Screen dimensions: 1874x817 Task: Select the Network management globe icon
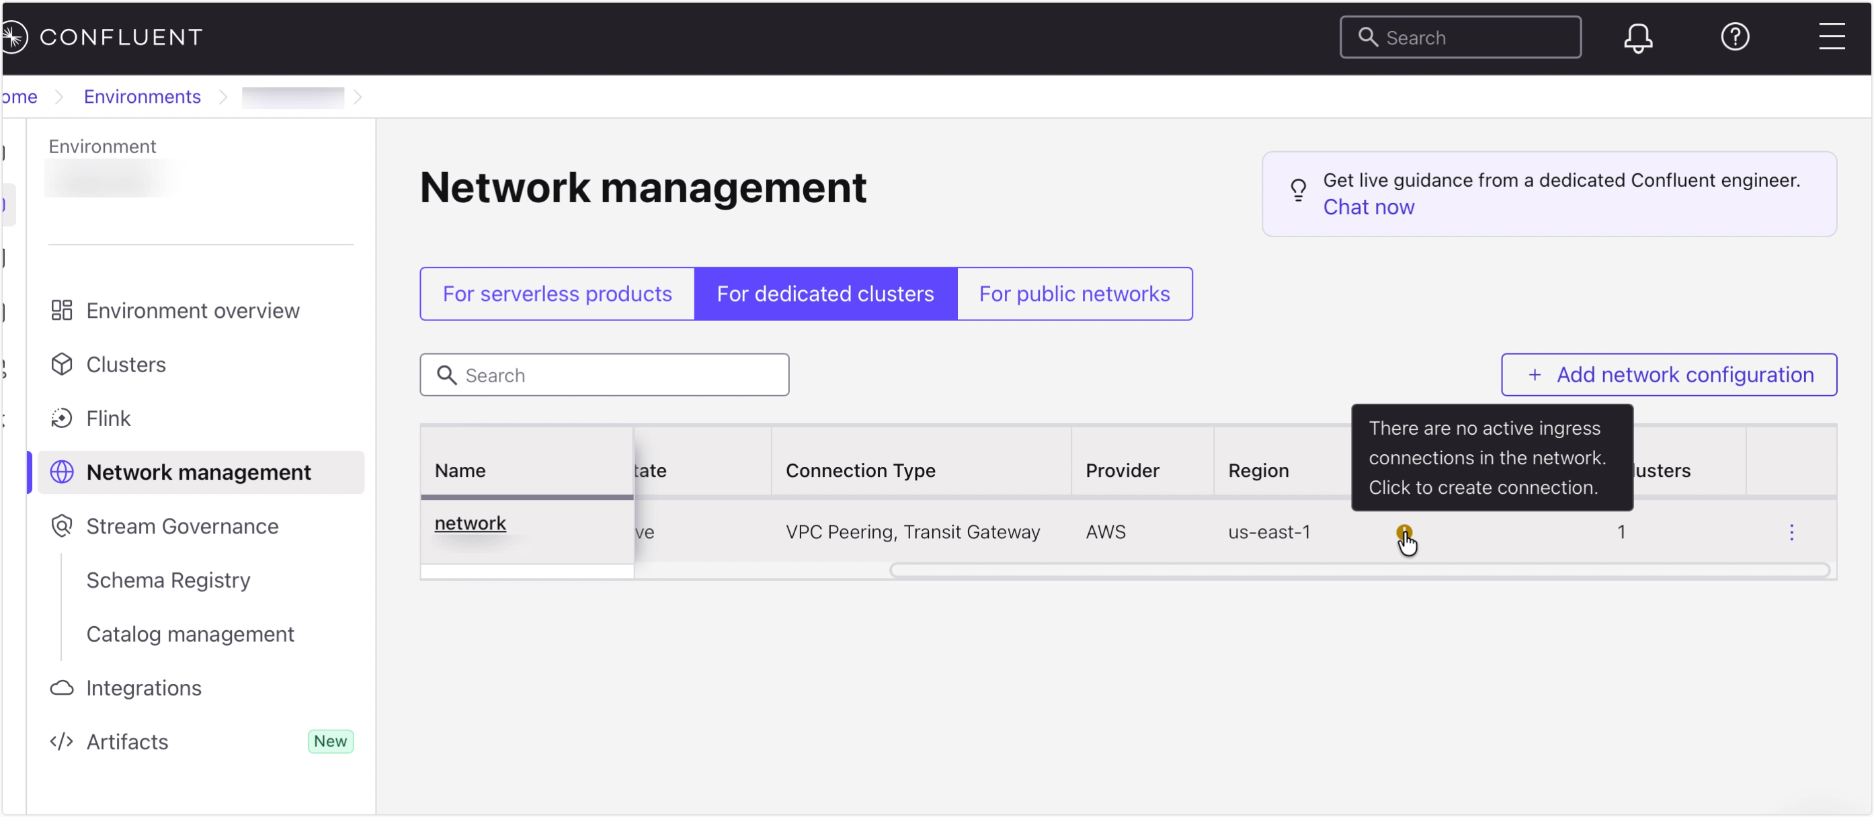(62, 472)
